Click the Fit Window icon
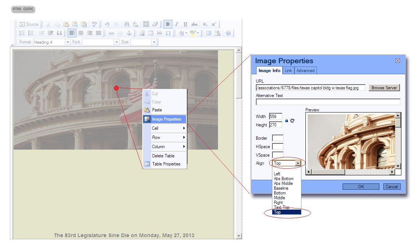The height and width of the screenshot is (243, 415). tap(208, 33)
